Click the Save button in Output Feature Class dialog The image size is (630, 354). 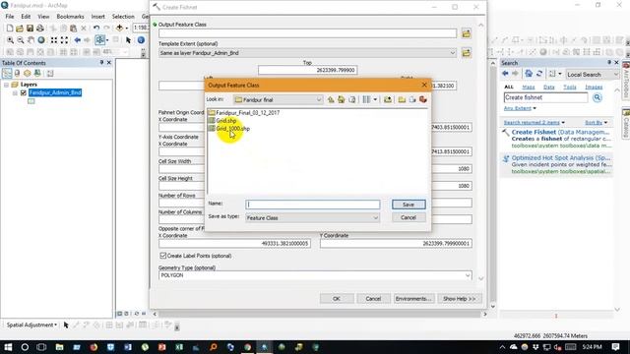[409, 205]
